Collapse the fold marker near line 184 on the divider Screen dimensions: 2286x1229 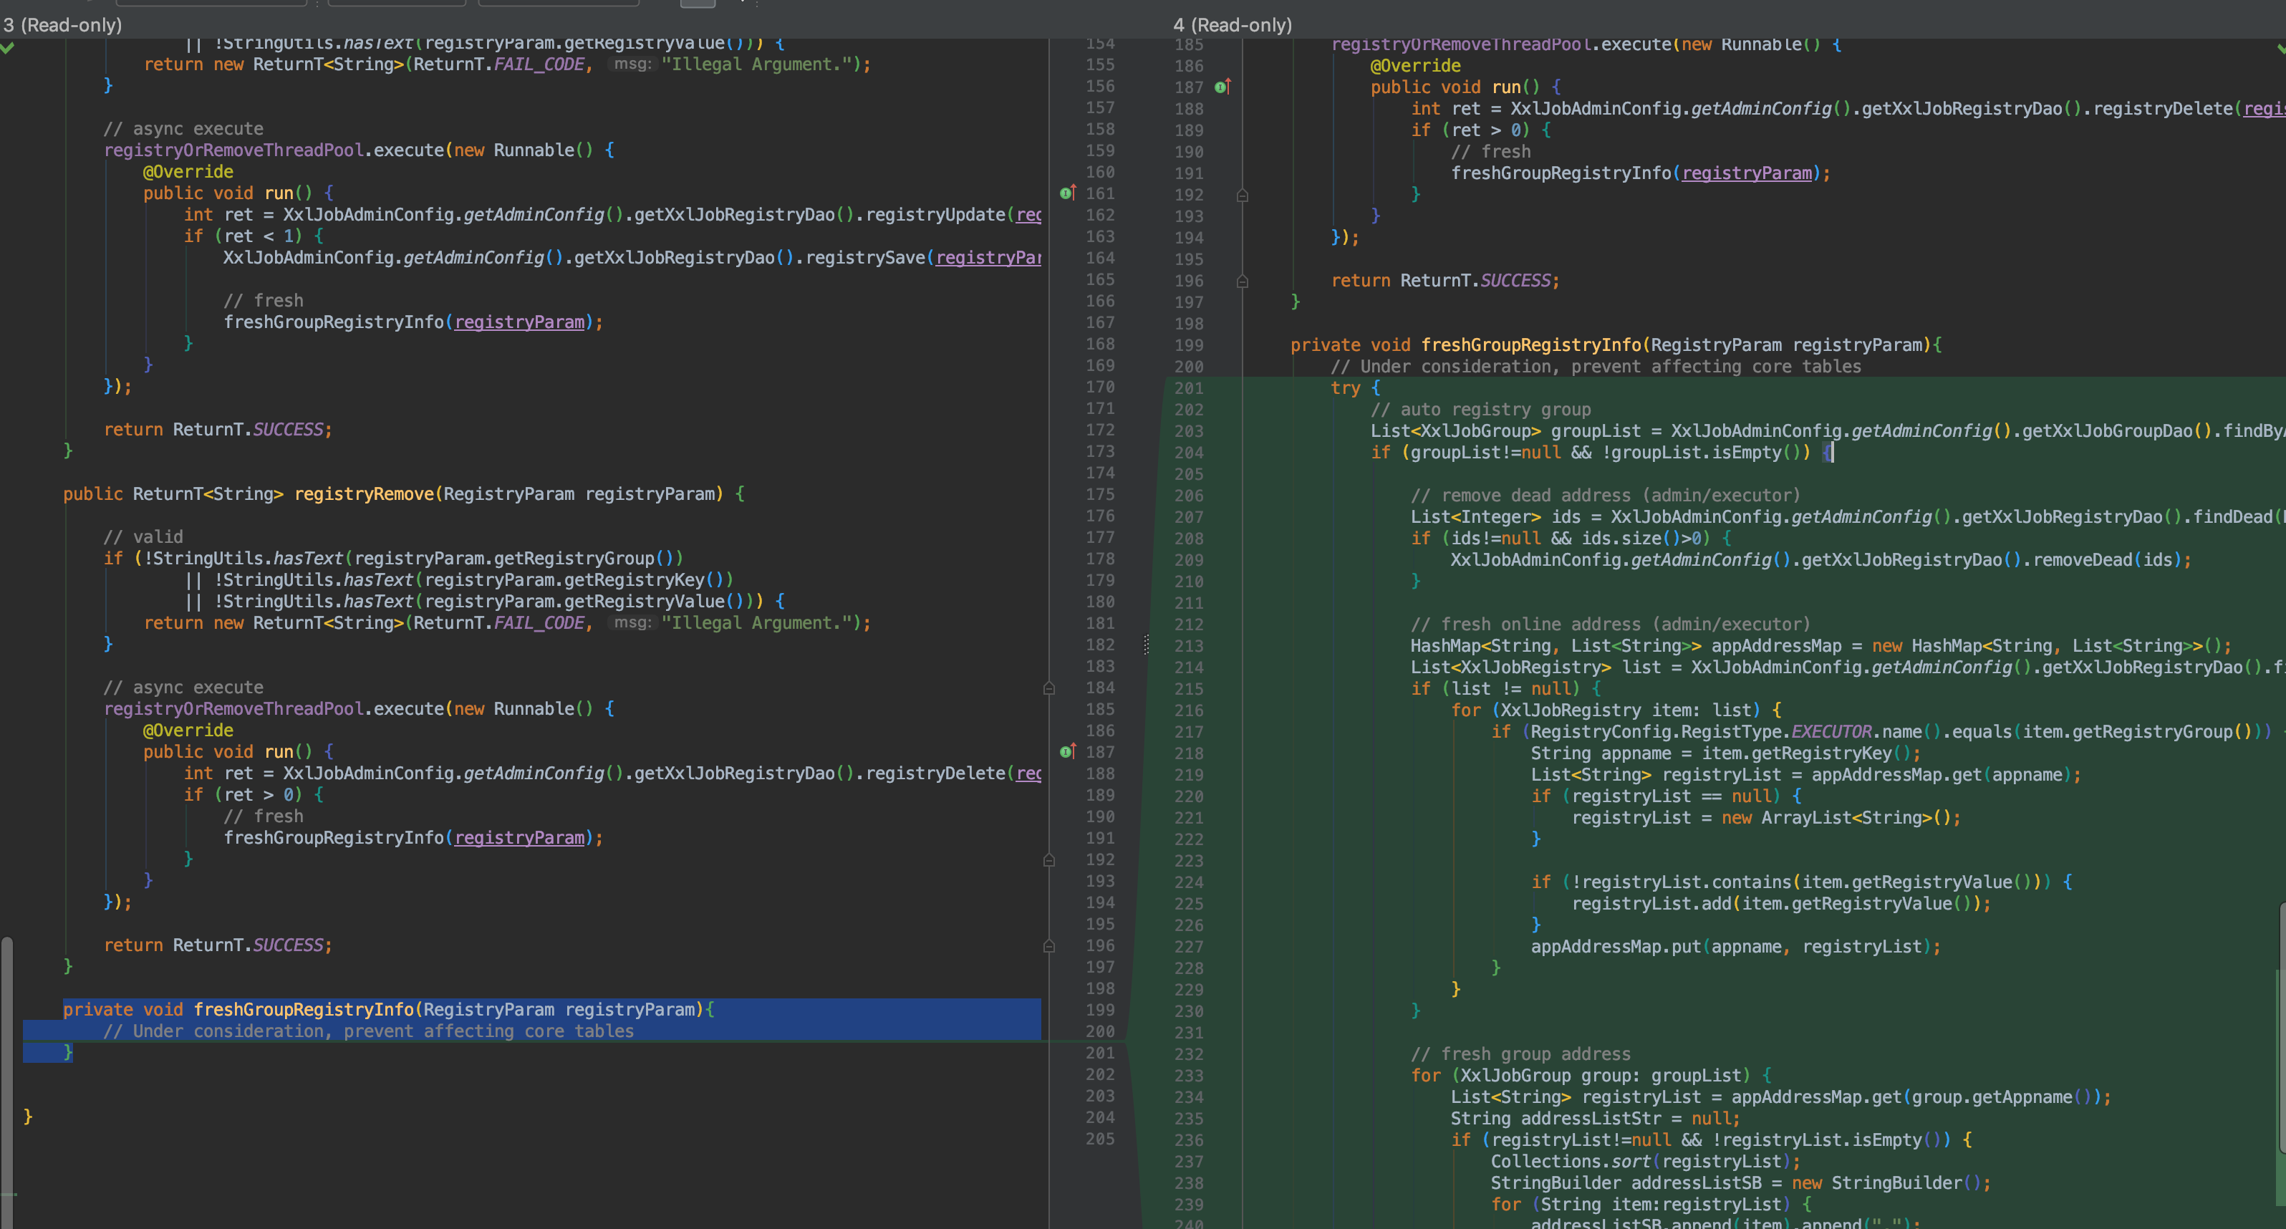(1050, 688)
